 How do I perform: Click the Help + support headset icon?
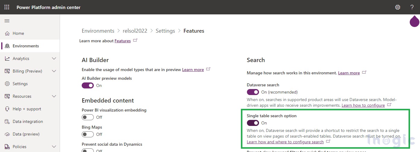[x=7, y=109]
